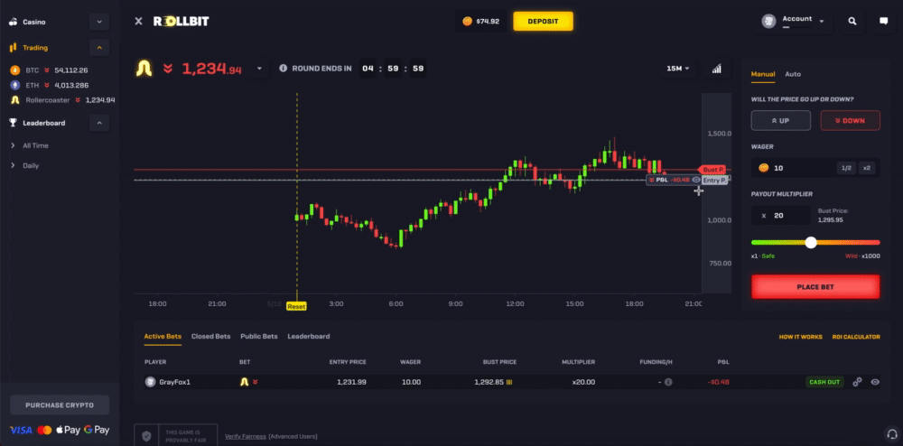Expand the All Time leaderboard item
Viewport: 903px width, 446px height.
click(30, 145)
